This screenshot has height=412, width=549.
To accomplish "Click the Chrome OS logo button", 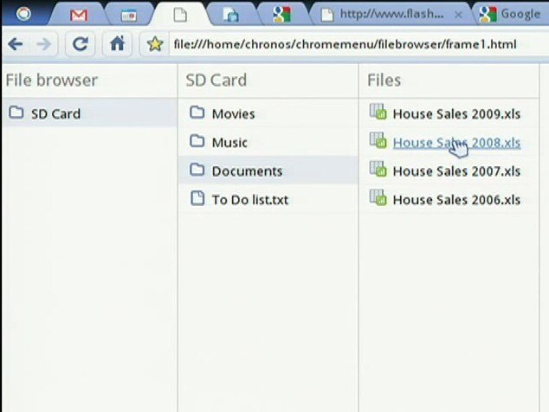I will click(23, 14).
